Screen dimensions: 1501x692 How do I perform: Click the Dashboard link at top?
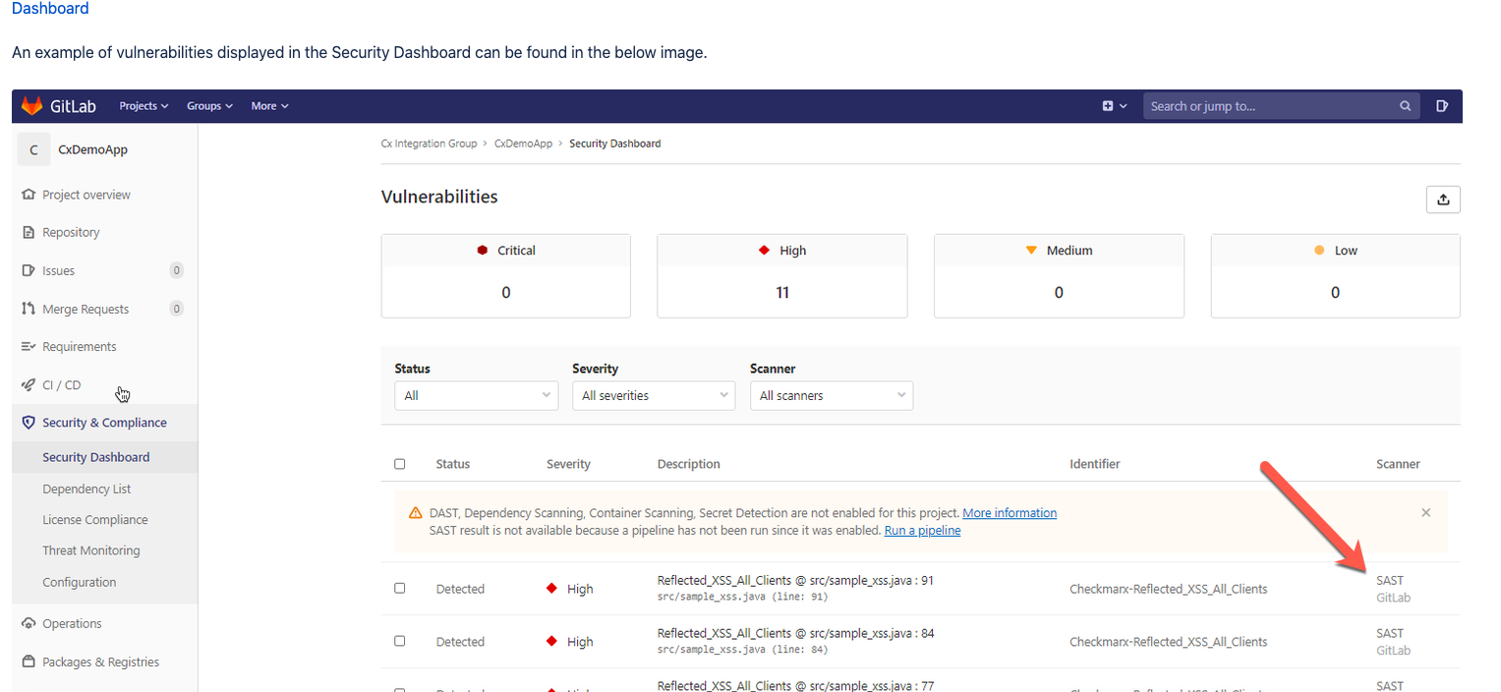50,9
